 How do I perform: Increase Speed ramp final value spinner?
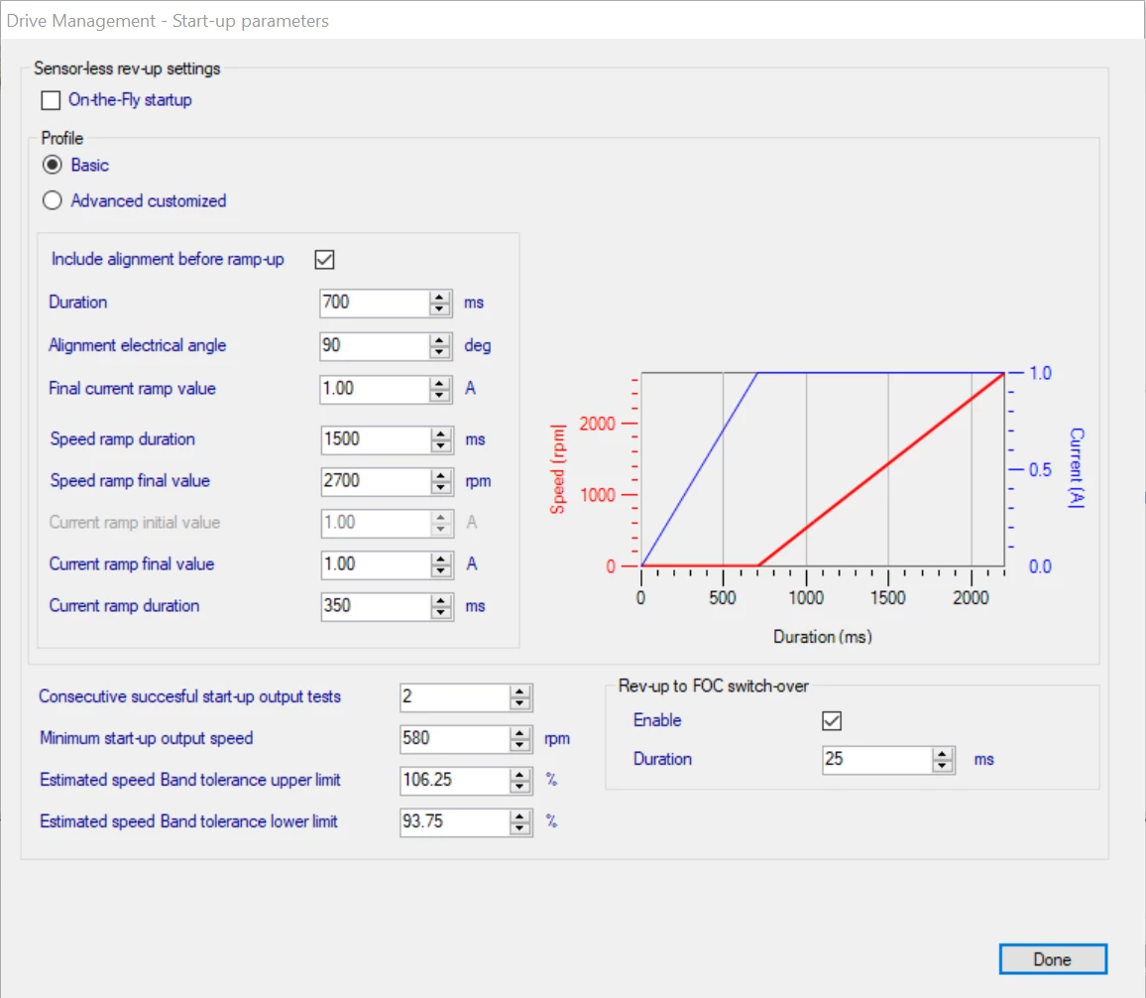point(441,476)
